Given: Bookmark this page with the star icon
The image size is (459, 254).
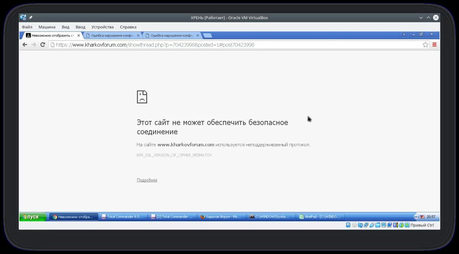Looking at the screenshot, I should [x=425, y=45].
